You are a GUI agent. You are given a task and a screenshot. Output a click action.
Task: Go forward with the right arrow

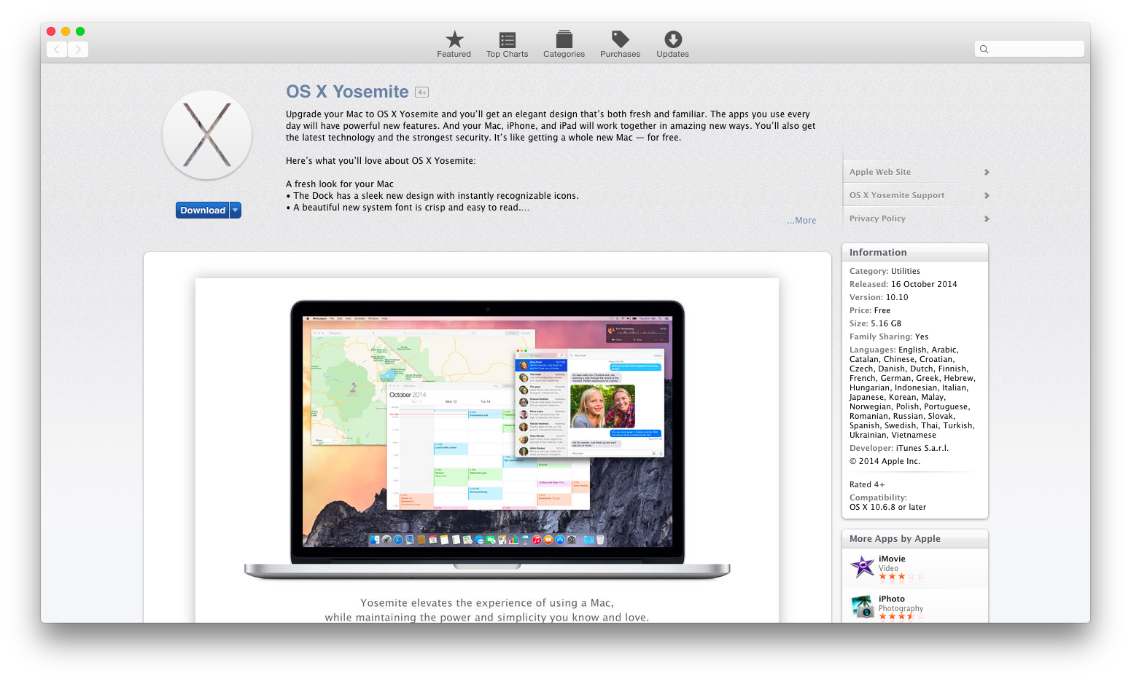click(78, 50)
